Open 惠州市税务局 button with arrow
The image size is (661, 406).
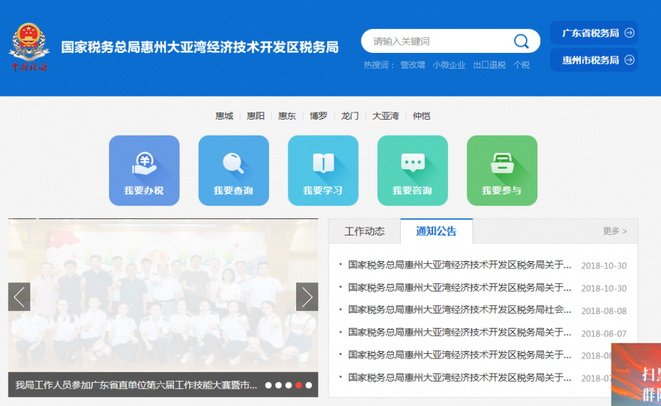coord(594,60)
